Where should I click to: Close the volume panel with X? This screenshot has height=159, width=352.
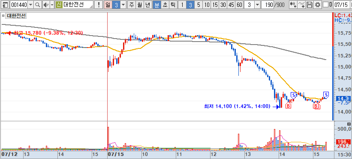349,124
